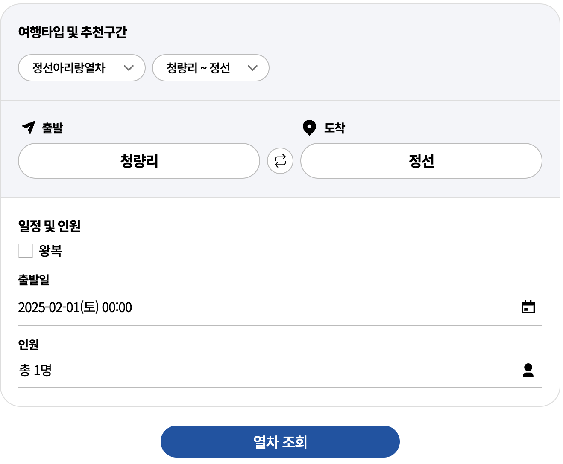This screenshot has height=464, width=563.
Task: Click the chevron on the 정선아리랑열차 selector
Action: [x=129, y=68]
